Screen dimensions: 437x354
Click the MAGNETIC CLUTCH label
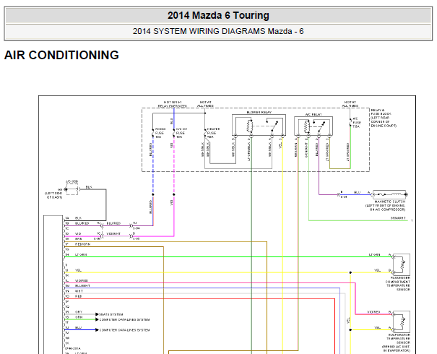pyautogui.click(x=389, y=202)
